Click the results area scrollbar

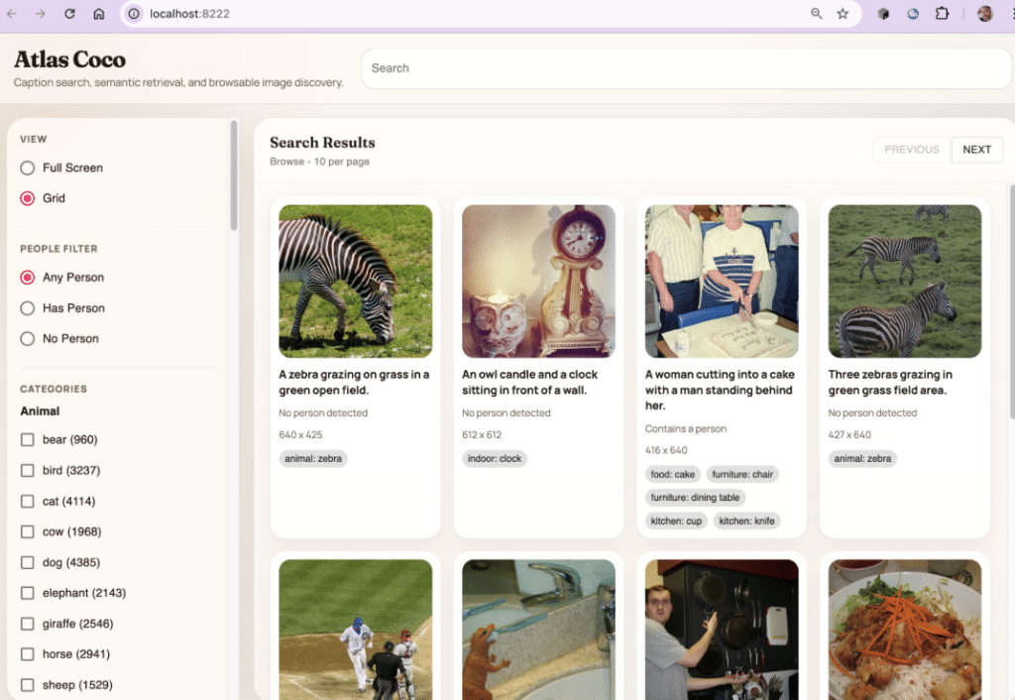tap(1012, 301)
